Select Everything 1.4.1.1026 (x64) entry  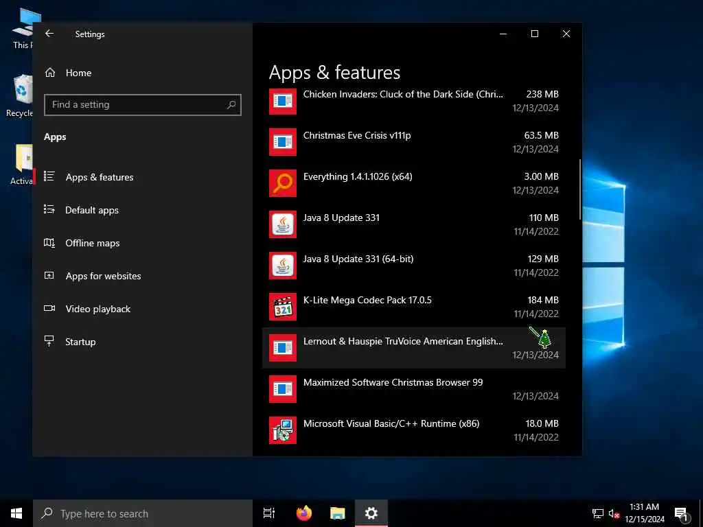point(413,183)
